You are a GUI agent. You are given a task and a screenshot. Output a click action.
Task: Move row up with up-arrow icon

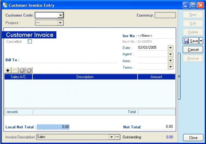[22, 71]
